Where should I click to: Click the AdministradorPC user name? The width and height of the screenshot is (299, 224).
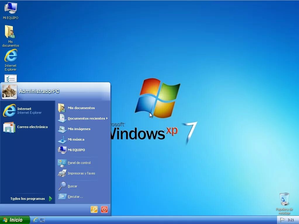click(x=39, y=91)
